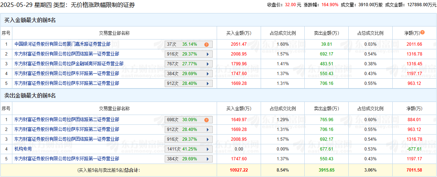The height and width of the screenshot is (177, 437).
Task: Open 中国银河证券厦门嘉禾路证券营业部 link
Action: point(62,44)
